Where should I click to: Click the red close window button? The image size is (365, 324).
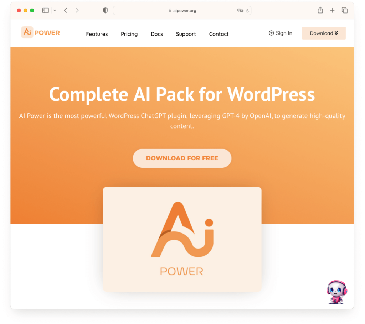19,10
